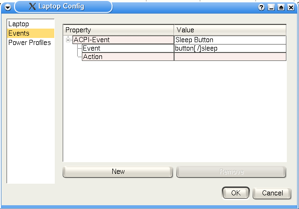
Task: Click the Sleep Button value cell
Action: tap(230, 40)
